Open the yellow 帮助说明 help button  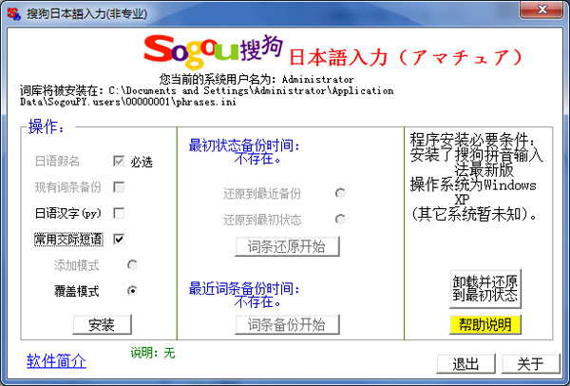tap(485, 324)
